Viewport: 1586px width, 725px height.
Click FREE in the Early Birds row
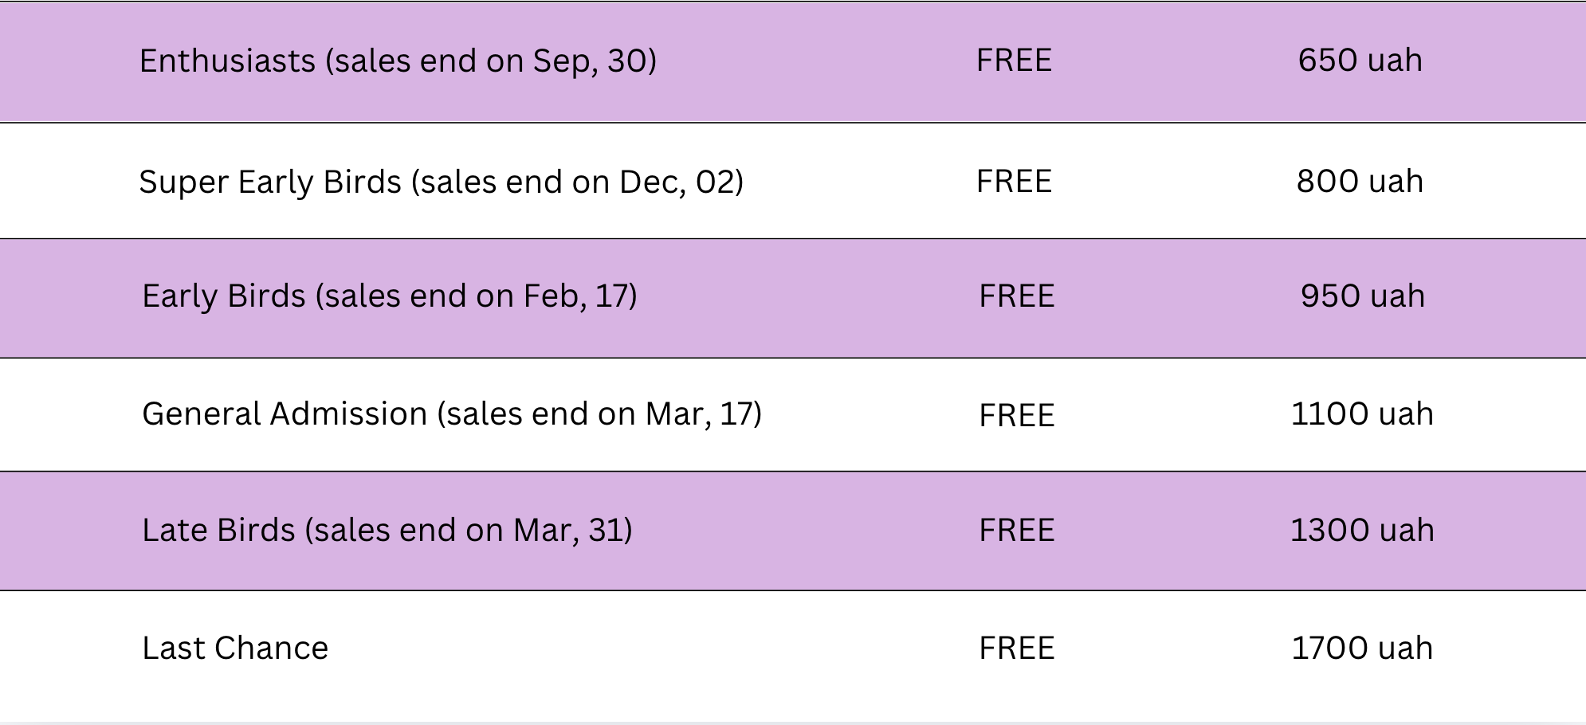(1016, 296)
